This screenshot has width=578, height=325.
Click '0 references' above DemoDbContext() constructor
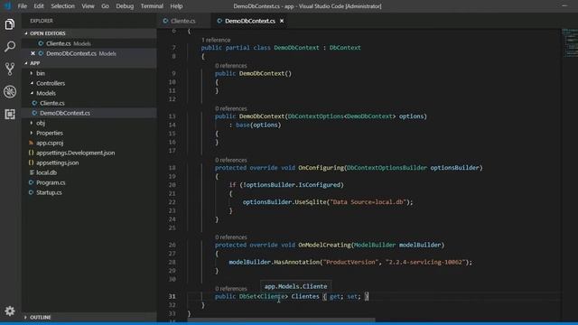(231, 66)
